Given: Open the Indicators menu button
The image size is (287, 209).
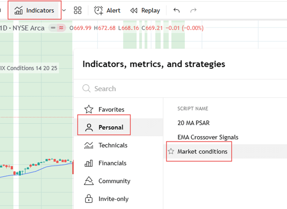Looking at the screenshot, I should click(35, 10).
